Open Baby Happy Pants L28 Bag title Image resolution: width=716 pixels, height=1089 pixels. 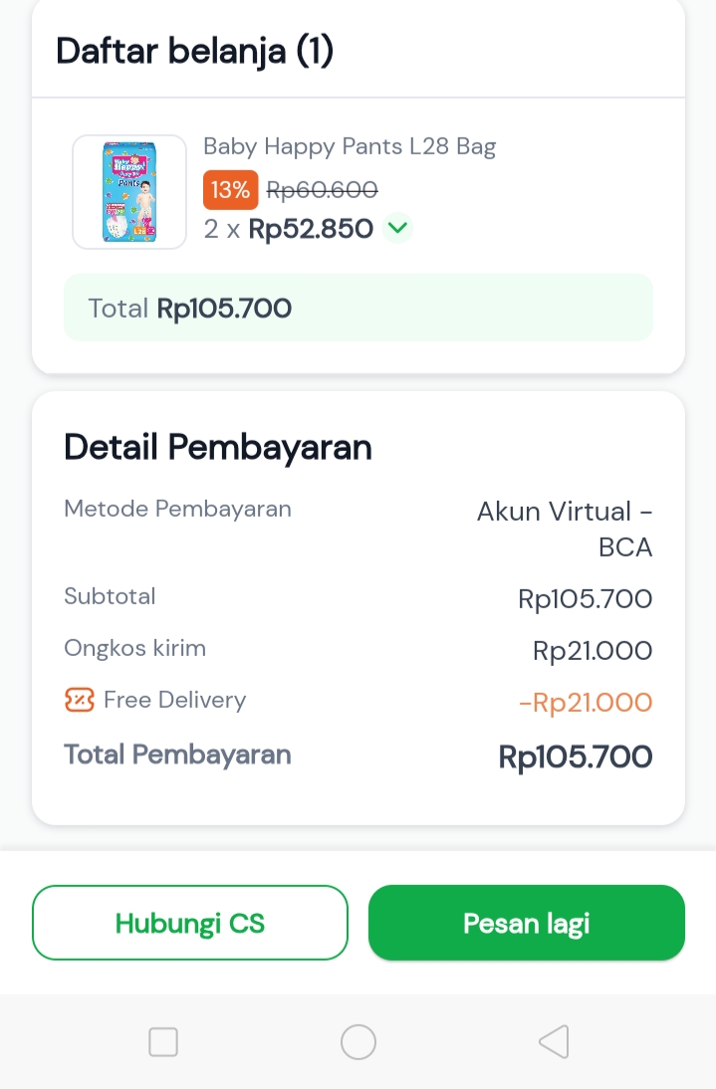tap(350, 147)
